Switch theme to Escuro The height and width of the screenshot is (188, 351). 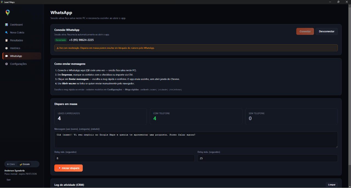click(24, 164)
